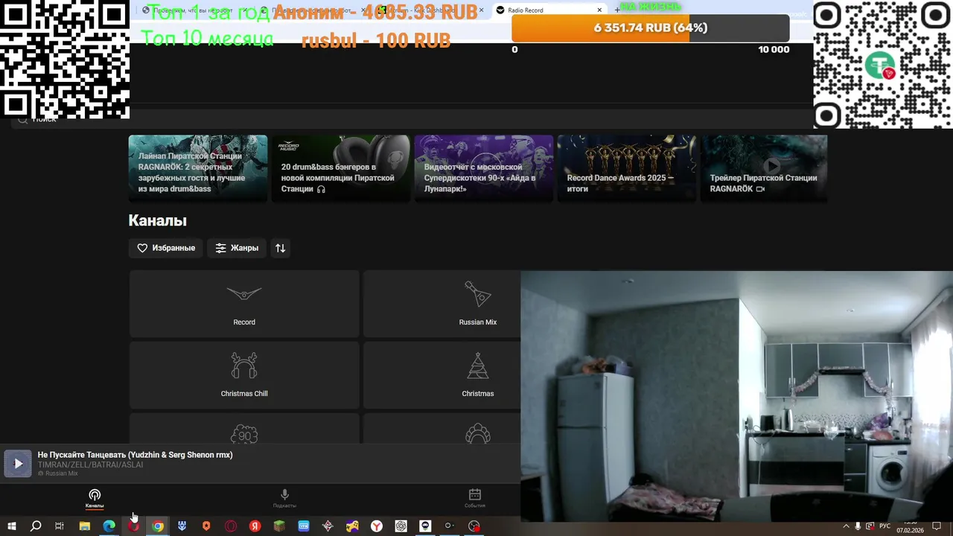Open Task View on taskbar
This screenshot has width=953, height=536.
60,526
